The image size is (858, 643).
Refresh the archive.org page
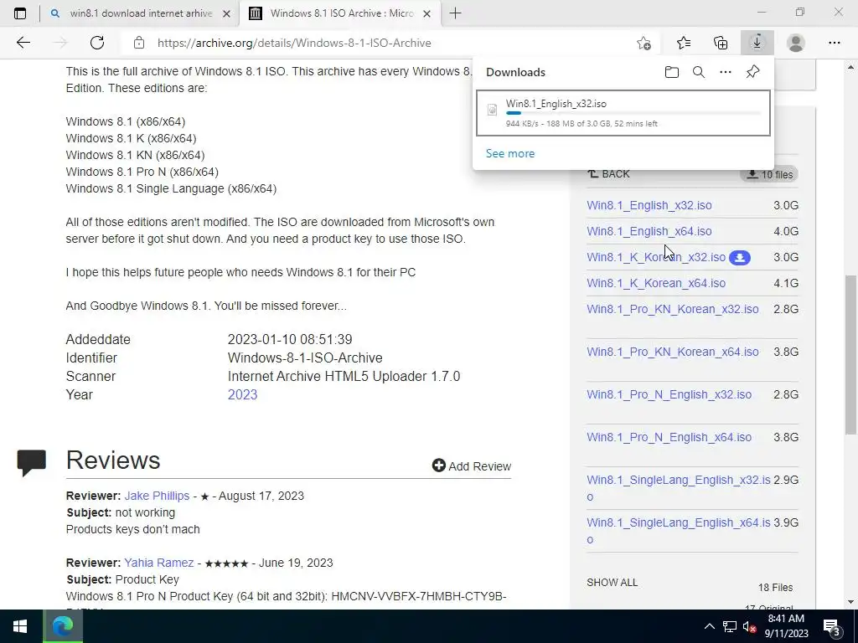[x=97, y=43]
